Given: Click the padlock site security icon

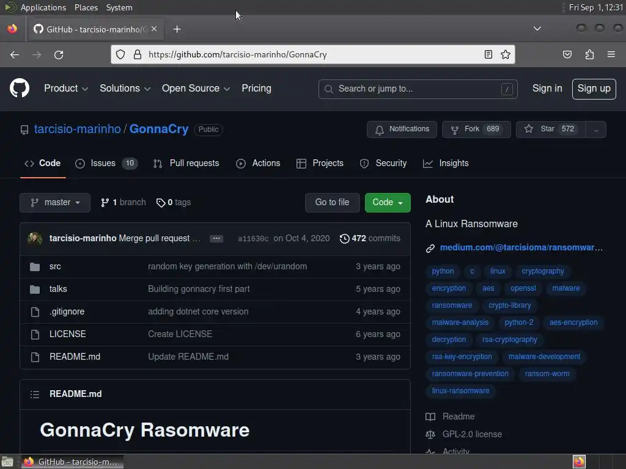Looking at the screenshot, I should [138, 54].
